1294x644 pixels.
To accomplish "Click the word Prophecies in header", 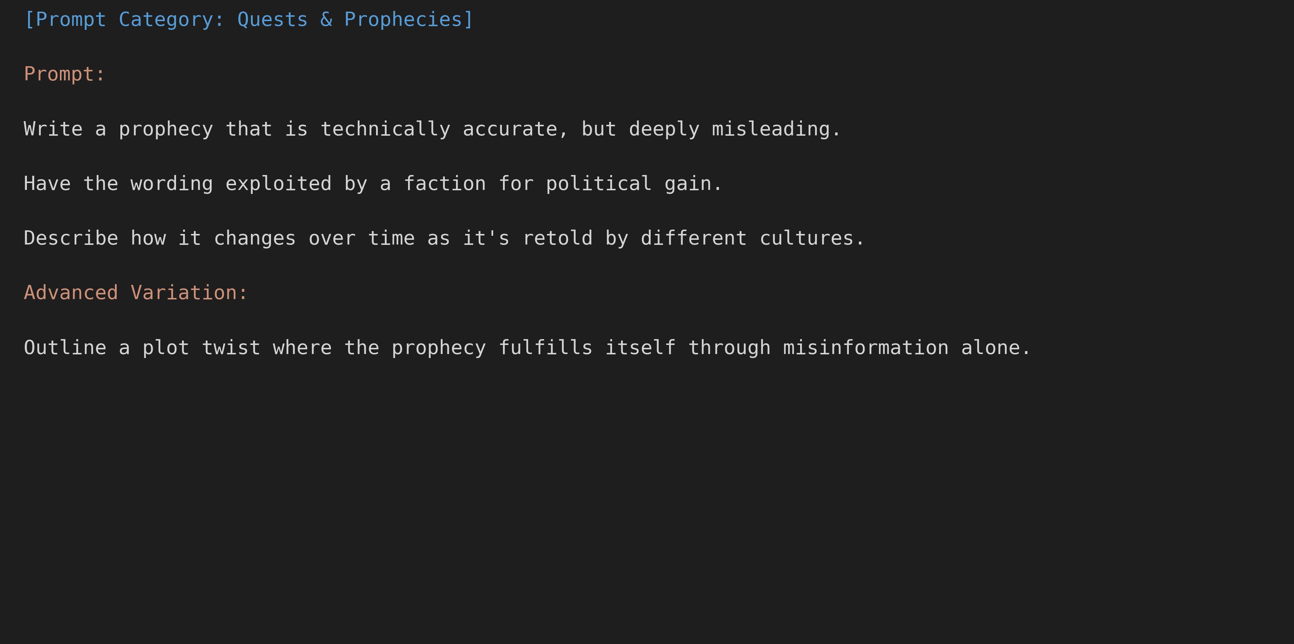I will 403,20.
